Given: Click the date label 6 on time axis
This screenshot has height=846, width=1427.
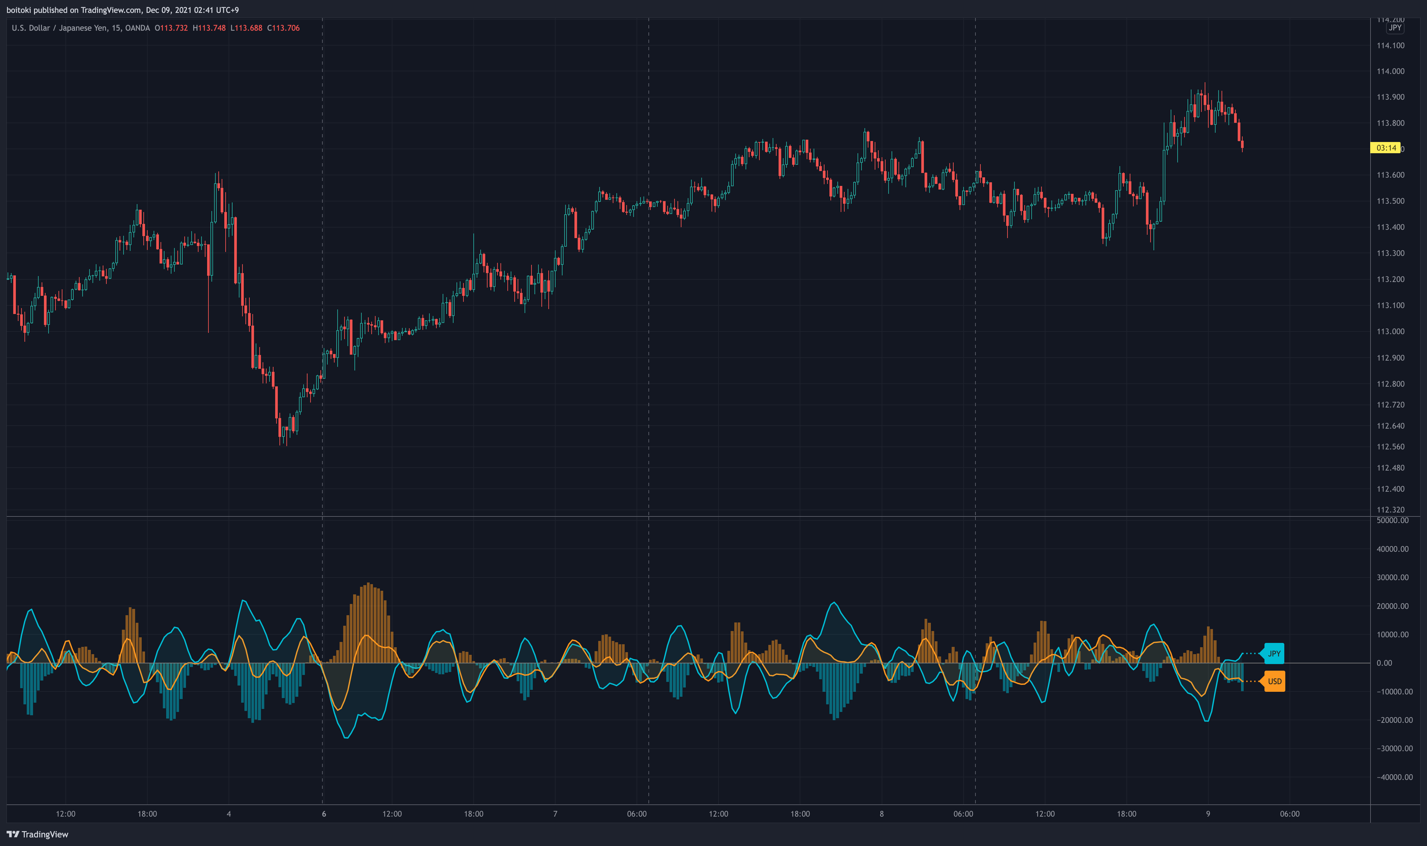Looking at the screenshot, I should pos(324,814).
